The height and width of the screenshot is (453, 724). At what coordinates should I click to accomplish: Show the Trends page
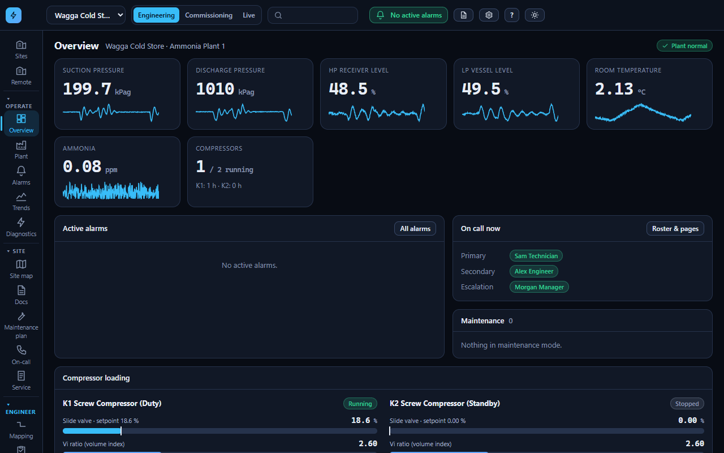pyautogui.click(x=21, y=202)
